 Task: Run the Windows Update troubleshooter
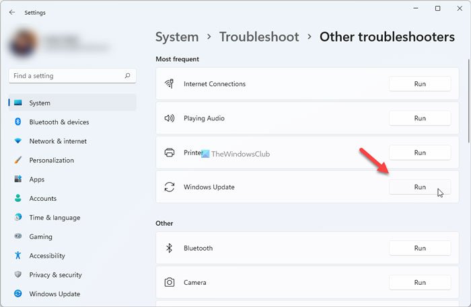click(420, 187)
